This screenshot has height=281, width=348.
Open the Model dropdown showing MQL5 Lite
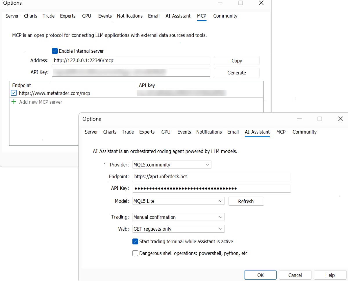tap(178, 201)
